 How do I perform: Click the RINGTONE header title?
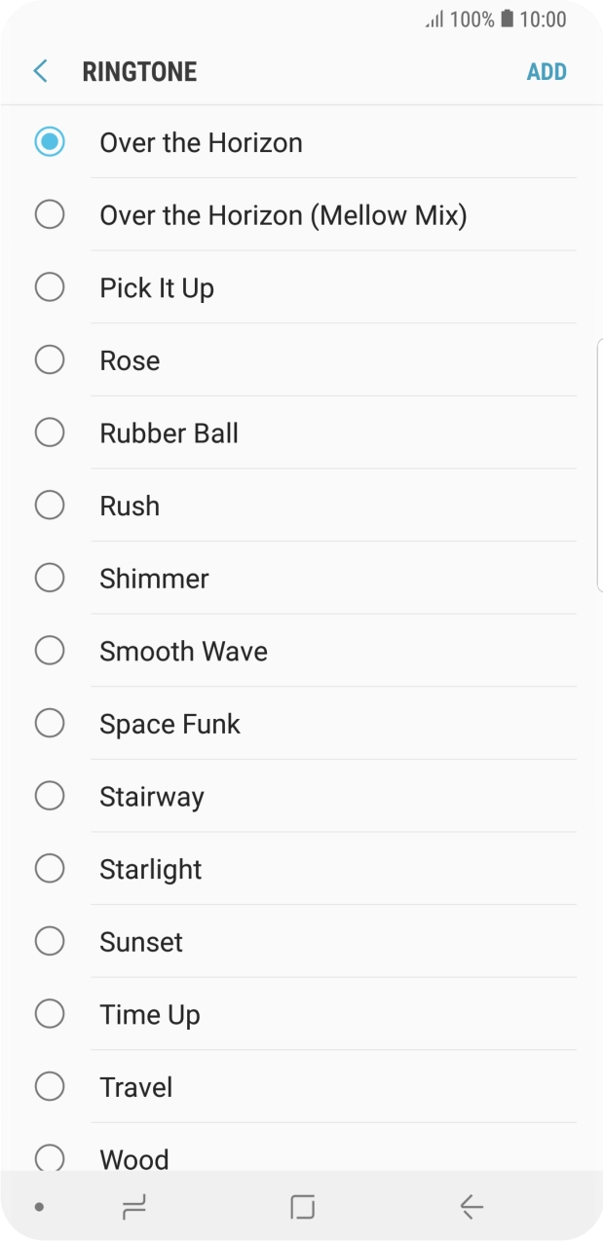(139, 72)
